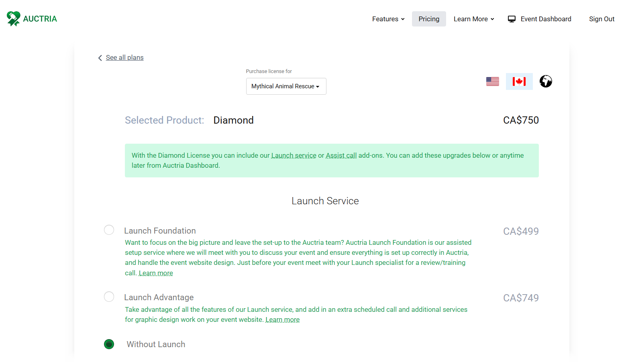
Task: Open the Launch service link in green banner
Action: [x=294, y=156]
